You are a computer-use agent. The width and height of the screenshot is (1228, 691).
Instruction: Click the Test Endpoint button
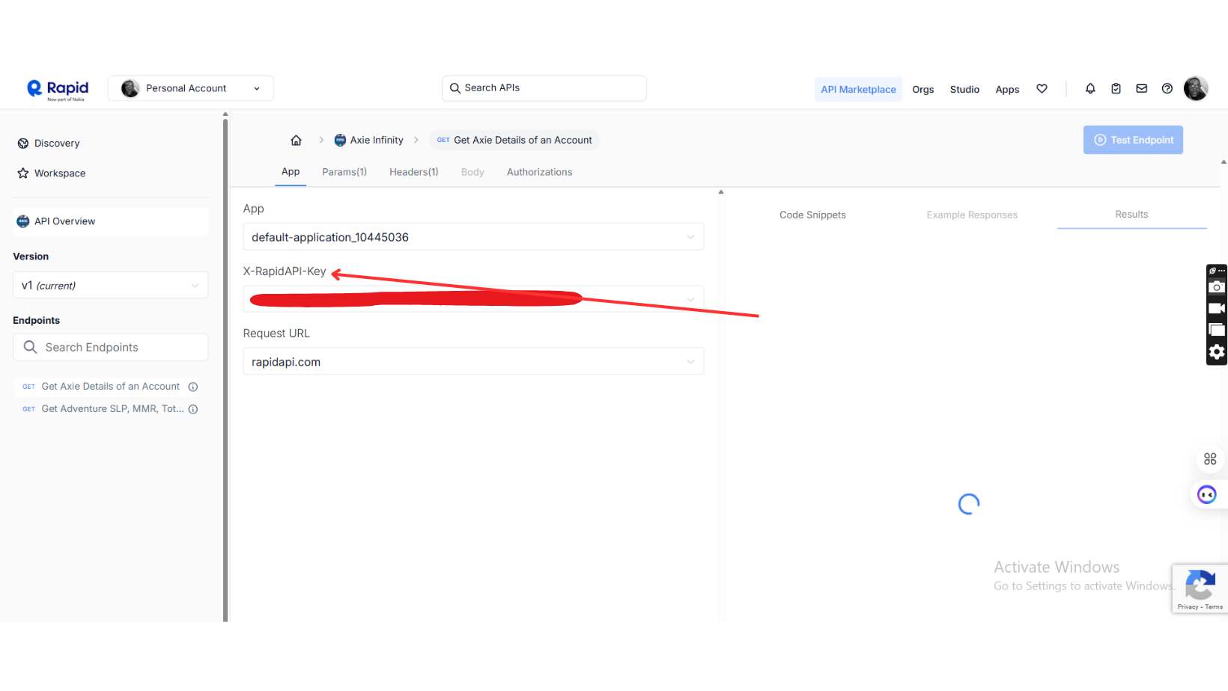(1133, 140)
